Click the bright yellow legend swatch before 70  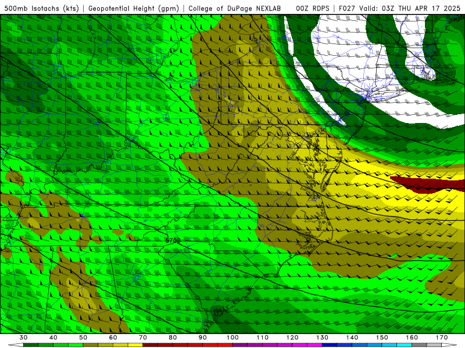135,345
